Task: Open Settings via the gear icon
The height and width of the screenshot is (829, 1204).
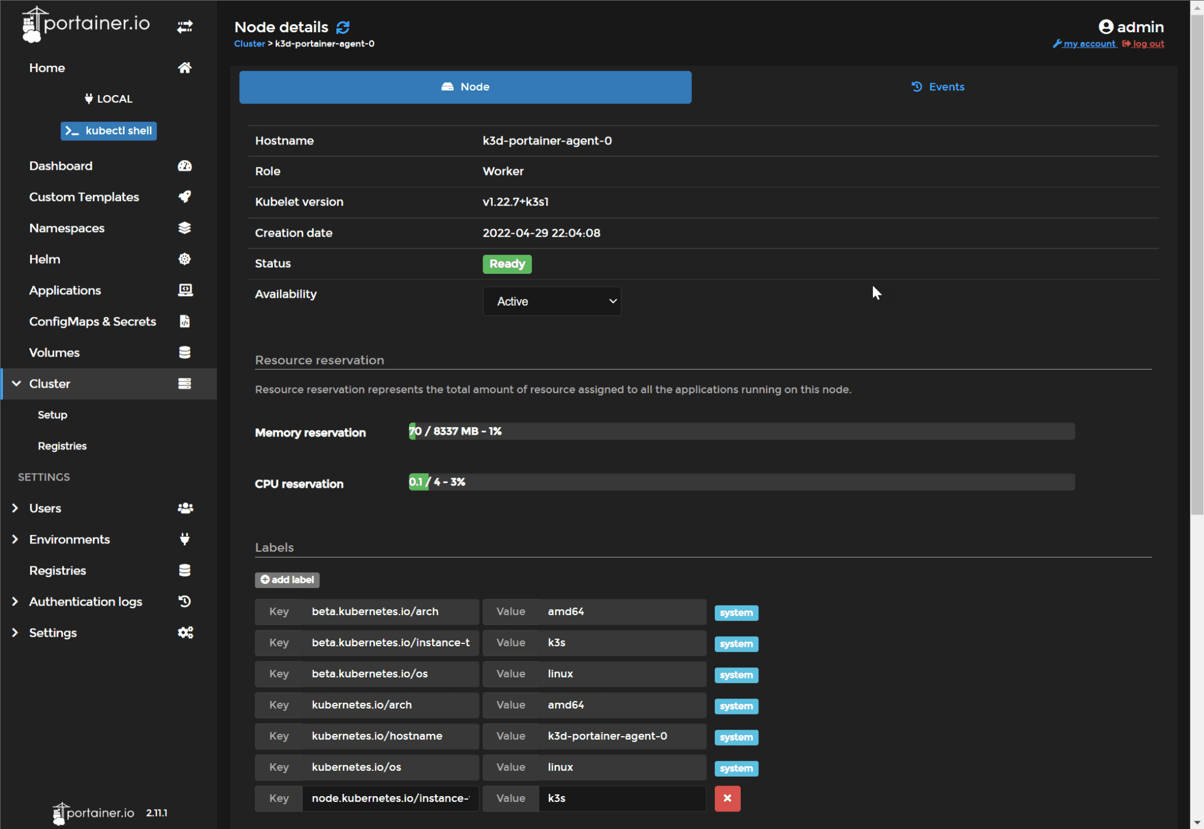Action: (185, 632)
